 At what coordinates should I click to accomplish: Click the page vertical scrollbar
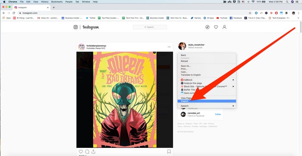pyautogui.click(x=301, y=27)
